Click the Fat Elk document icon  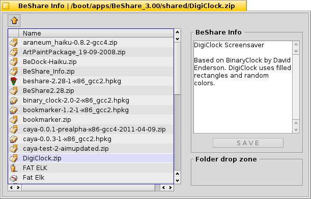point(14,178)
